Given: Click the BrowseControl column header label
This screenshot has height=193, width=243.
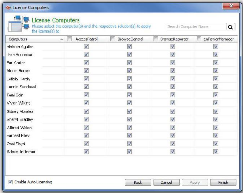Looking at the screenshot, I should (130, 39).
